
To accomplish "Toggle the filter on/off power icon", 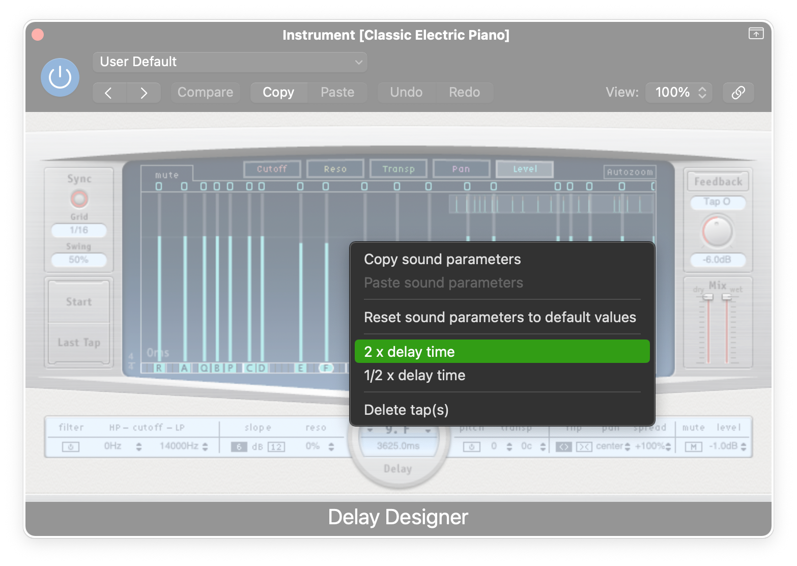I will [x=71, y=447].
